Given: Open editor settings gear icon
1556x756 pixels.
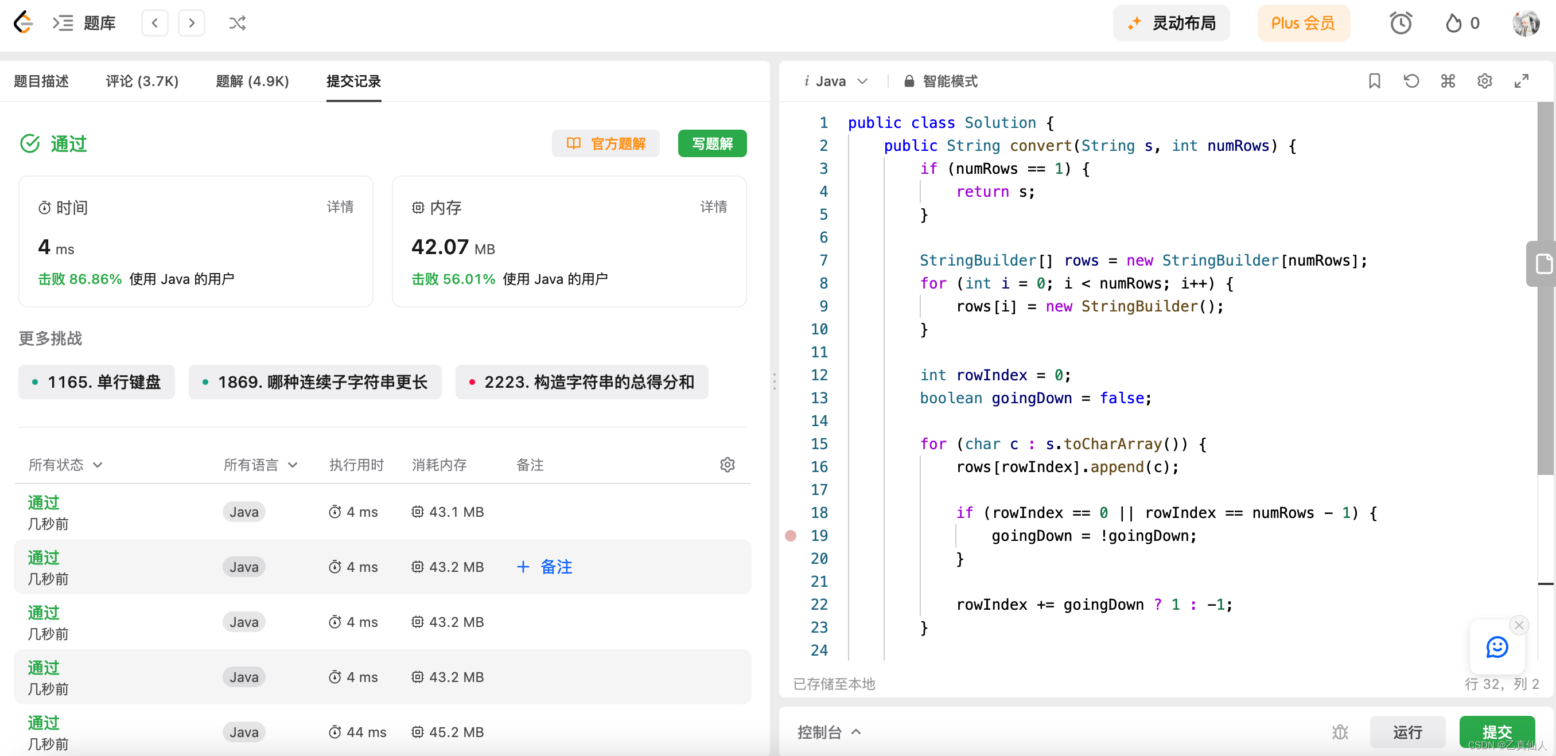Looking at the screenshot, I should (1484, 81).
